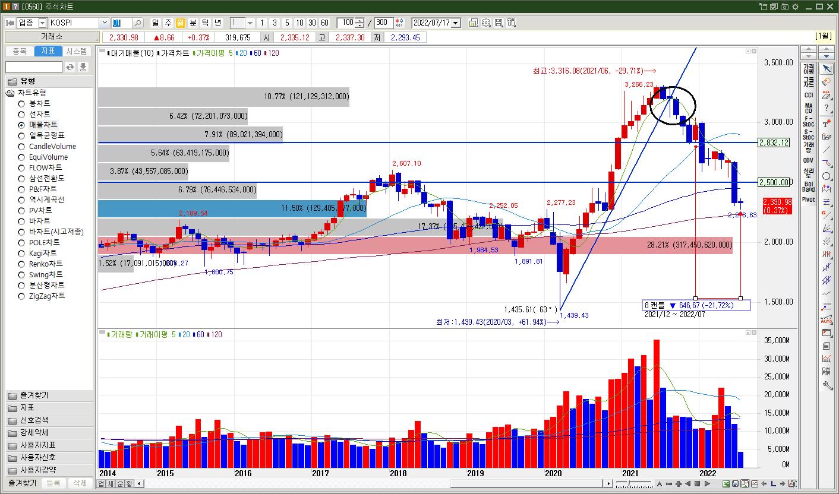Open the wrench settings tool in sidebar
Viewport: 839px width, 494px height.
click(826, 385)
